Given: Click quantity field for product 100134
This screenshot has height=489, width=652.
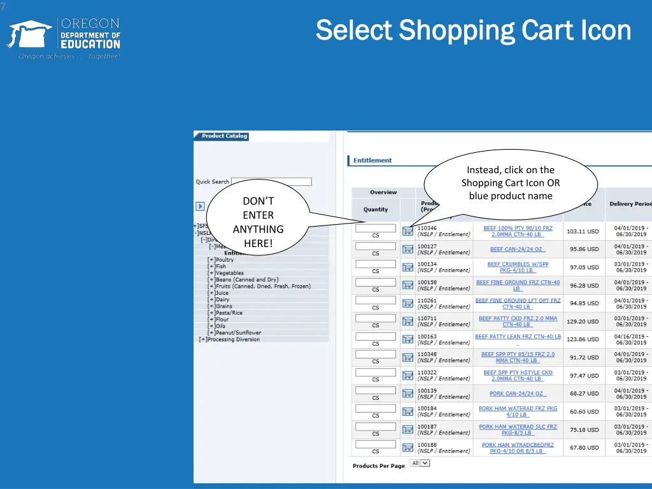Looking at the screenshot, I should click(376, 264).
